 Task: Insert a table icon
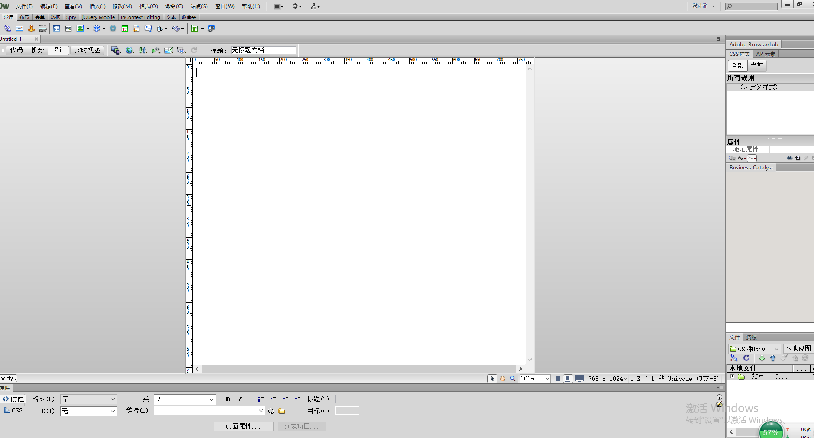(56, 29)
